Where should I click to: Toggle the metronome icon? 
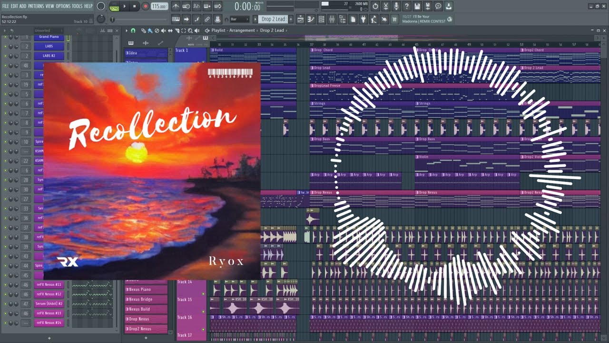[177, 7]
